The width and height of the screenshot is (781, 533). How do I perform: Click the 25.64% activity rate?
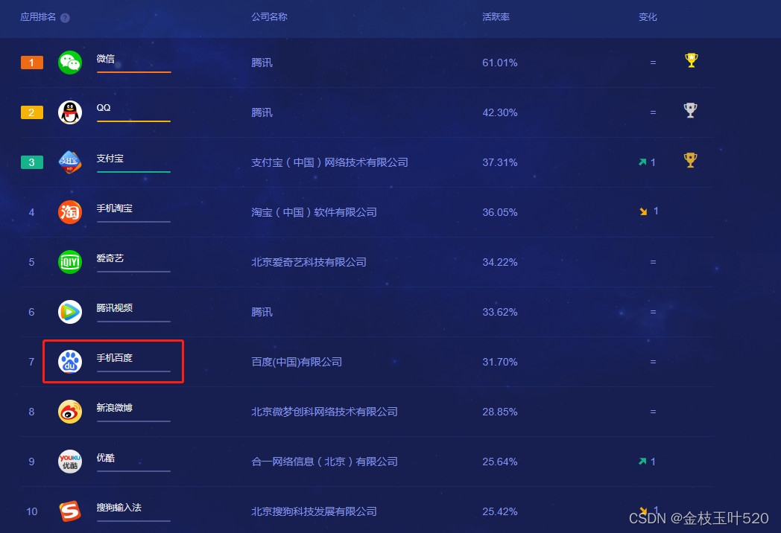[499, 462]
